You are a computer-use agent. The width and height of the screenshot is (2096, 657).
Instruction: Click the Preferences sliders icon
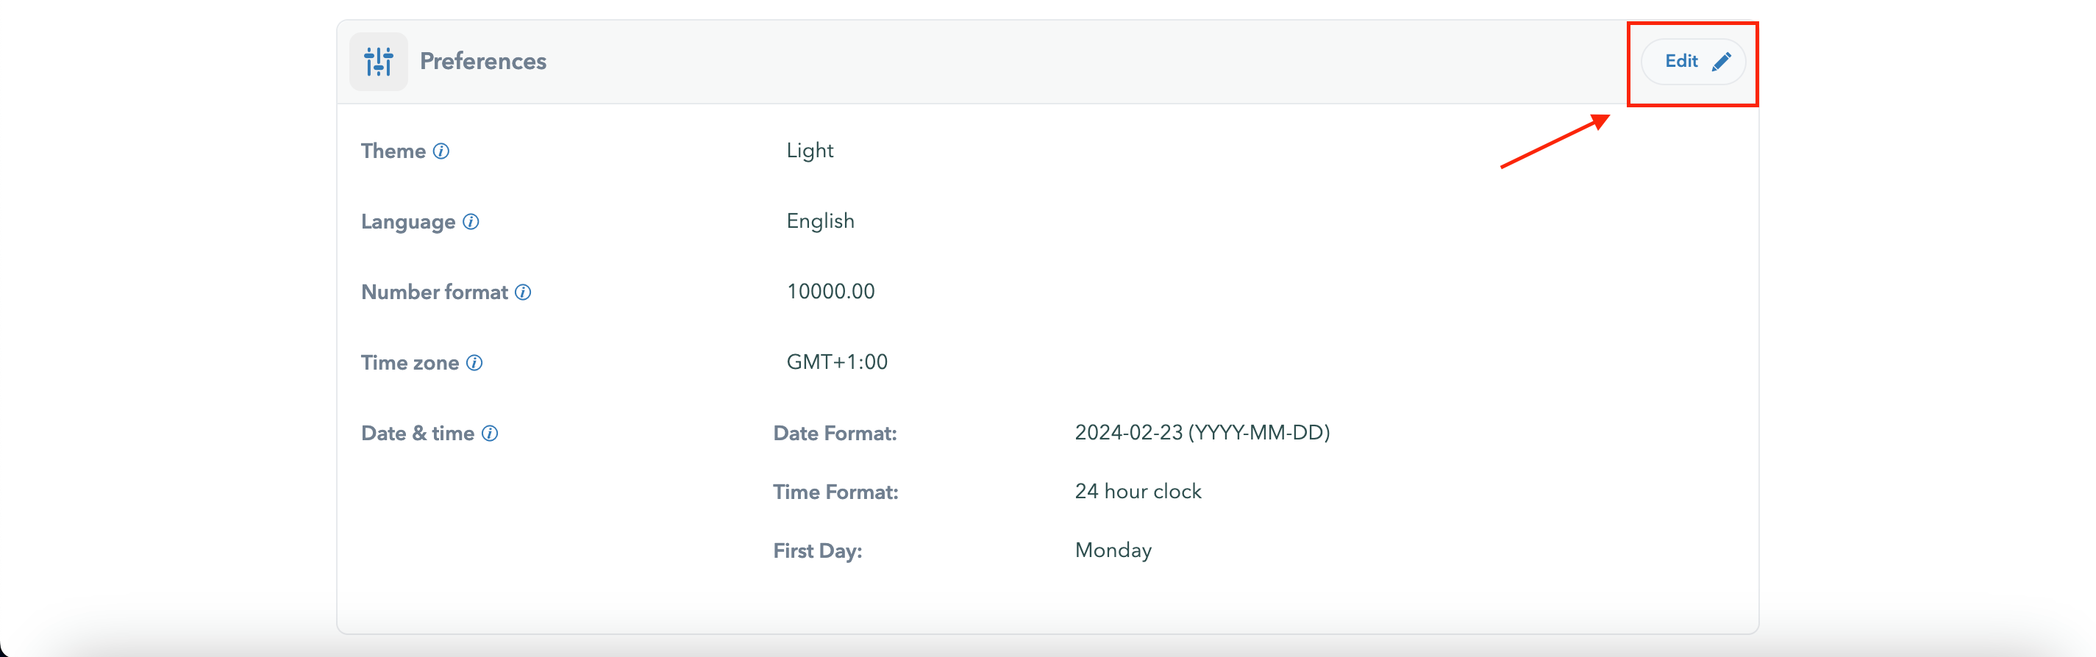[378, 62]
